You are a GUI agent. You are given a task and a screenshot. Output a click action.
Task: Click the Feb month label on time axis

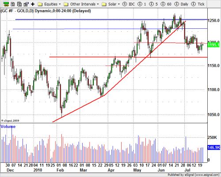(60, 170)
